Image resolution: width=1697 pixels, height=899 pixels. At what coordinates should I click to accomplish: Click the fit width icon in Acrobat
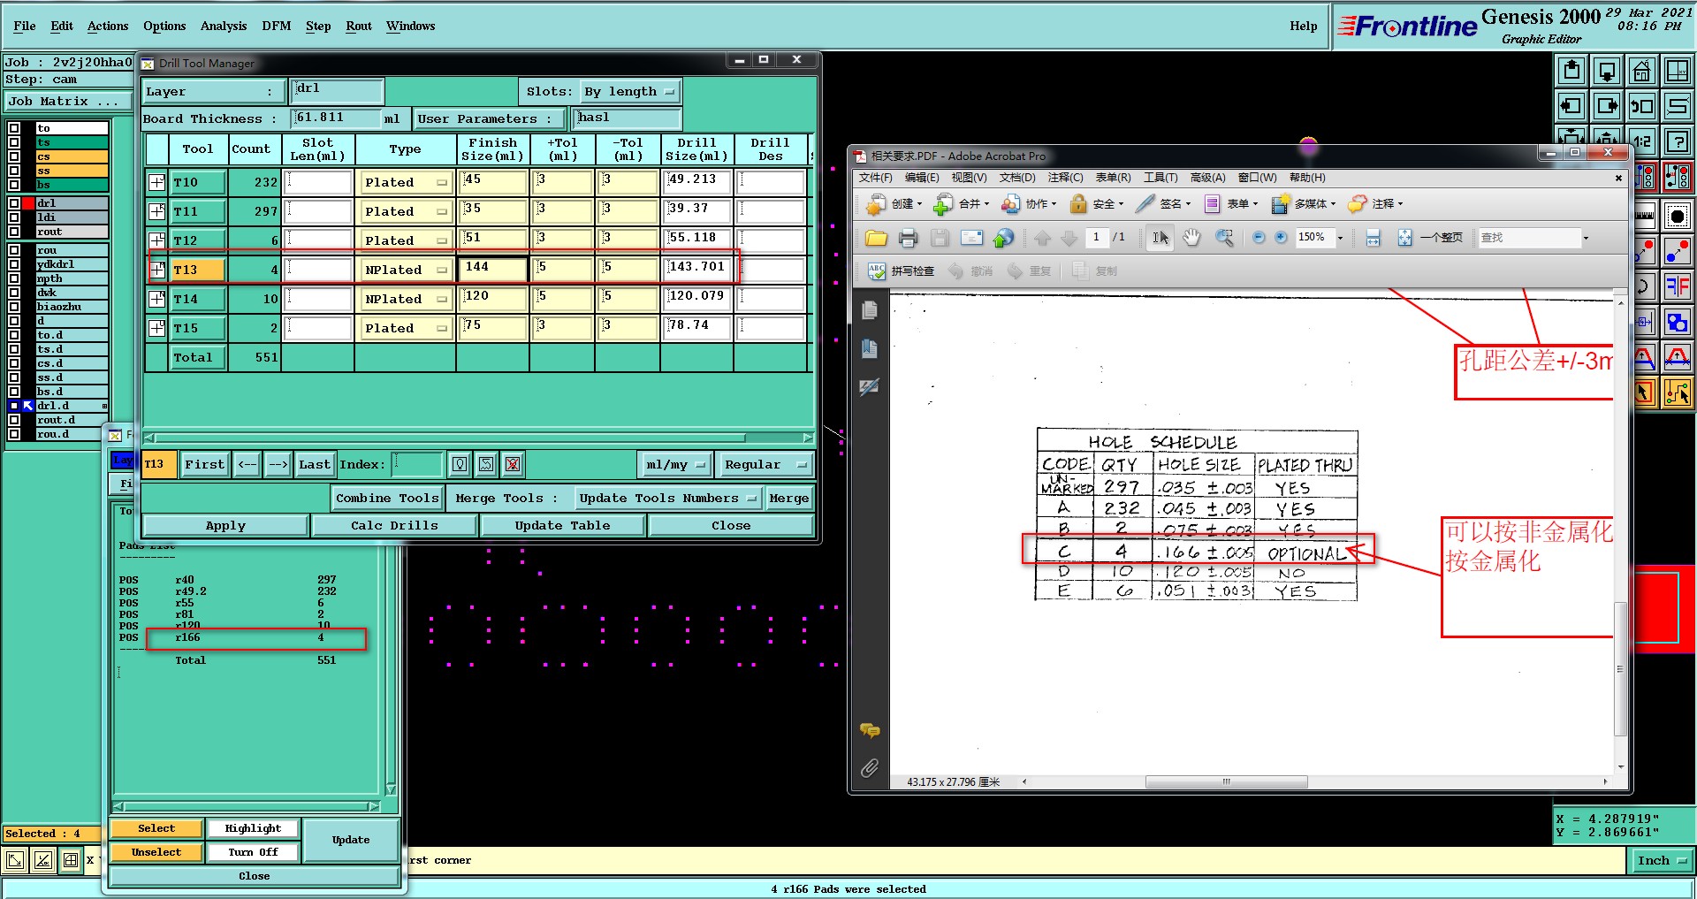[x=1373, y=238]
